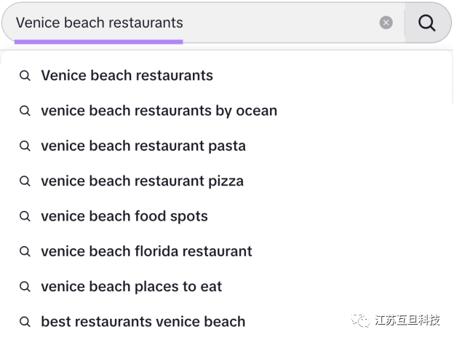The width and height of the screenshot is (454, 340).
Task: Open the 'venice beach food spots' suggestion
Action: tap(124, 216)
